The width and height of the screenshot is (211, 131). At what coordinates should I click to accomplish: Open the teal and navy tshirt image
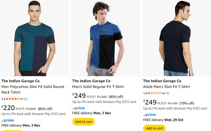click(x=35, y=39)
